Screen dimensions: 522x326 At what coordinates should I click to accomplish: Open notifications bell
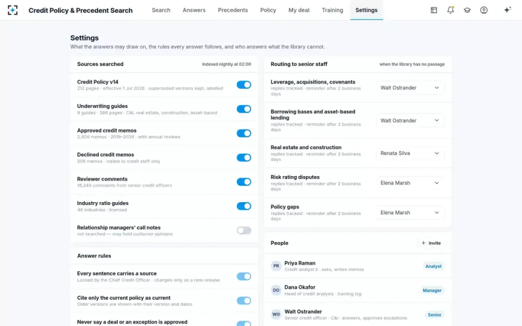point(451,10)
